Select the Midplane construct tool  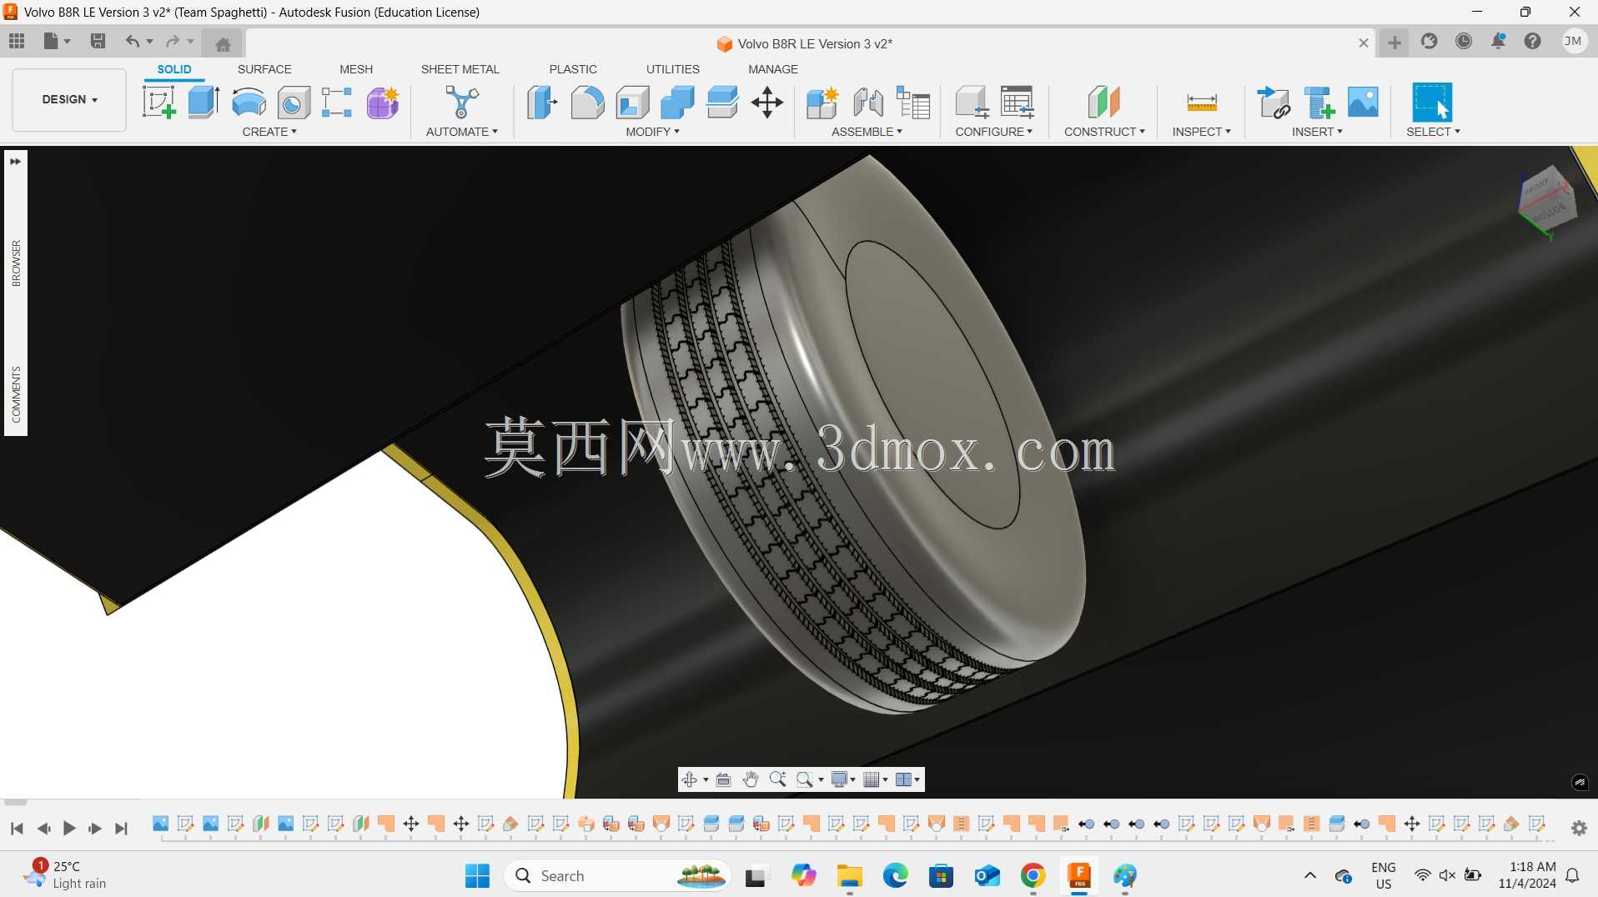click(x=1104, y=103)
